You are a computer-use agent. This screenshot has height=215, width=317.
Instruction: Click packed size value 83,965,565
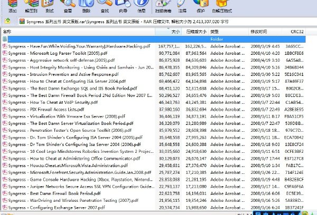[x=196, y=74]
